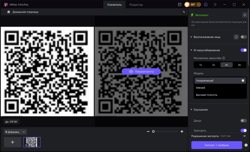Click the zoom slider handle

click(x=153, y=132)
